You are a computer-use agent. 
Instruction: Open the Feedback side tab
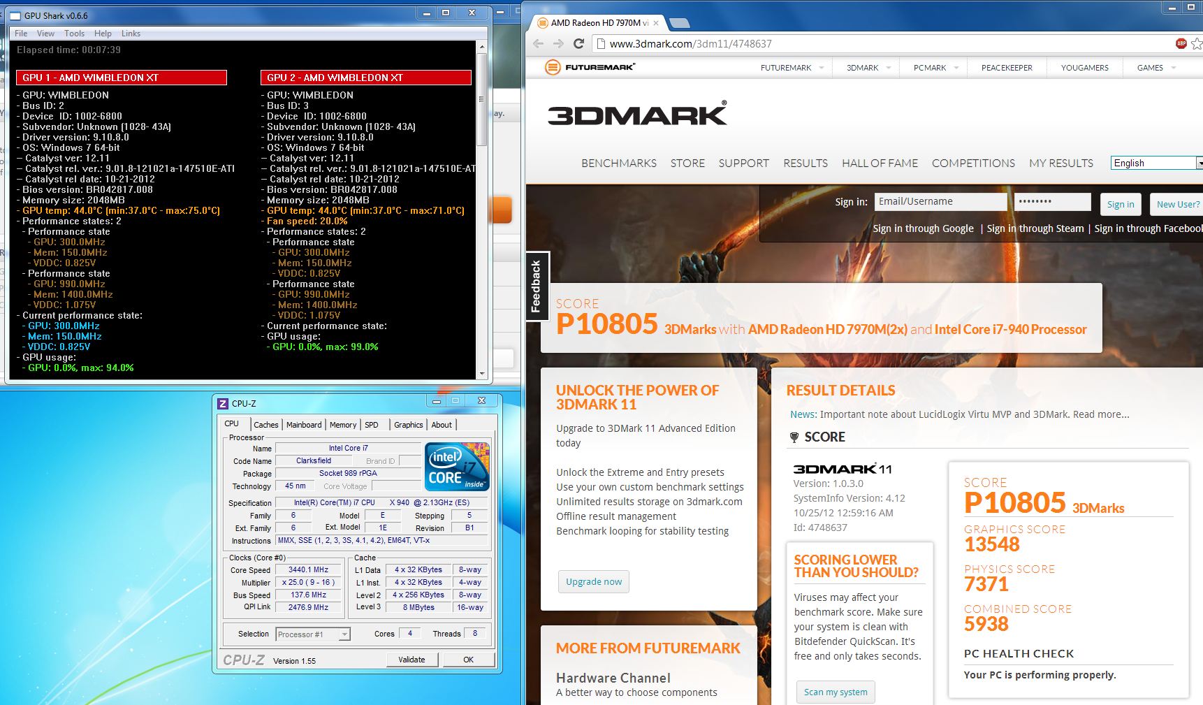pyautogui.click(x=536, y=286)
